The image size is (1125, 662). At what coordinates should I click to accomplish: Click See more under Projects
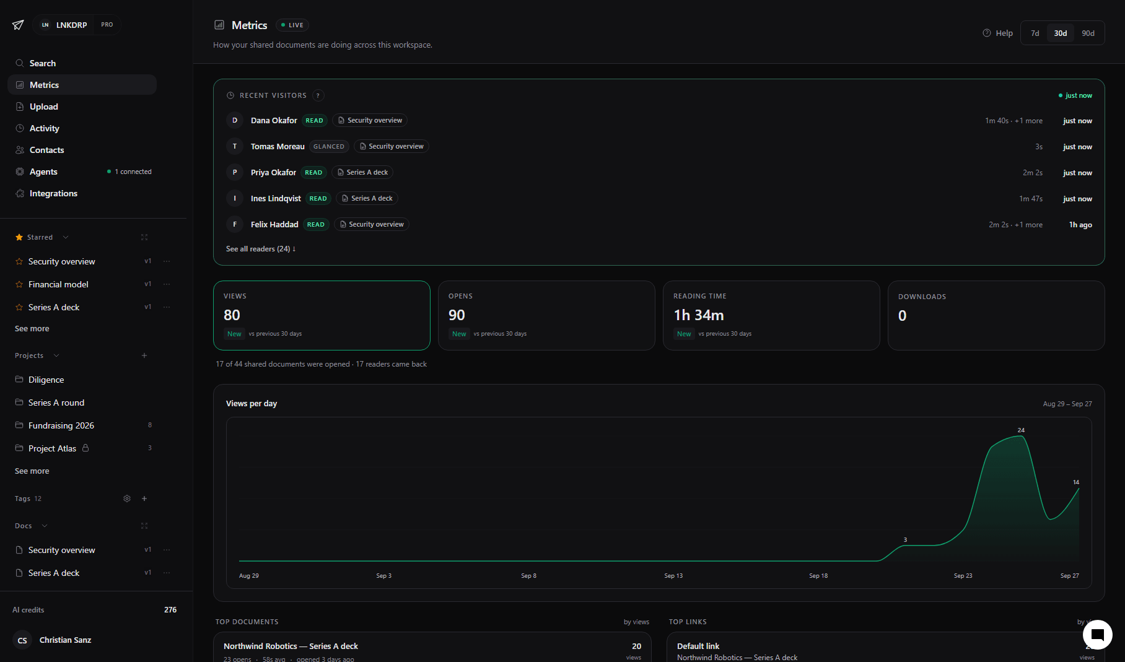(x=32, y=471)
